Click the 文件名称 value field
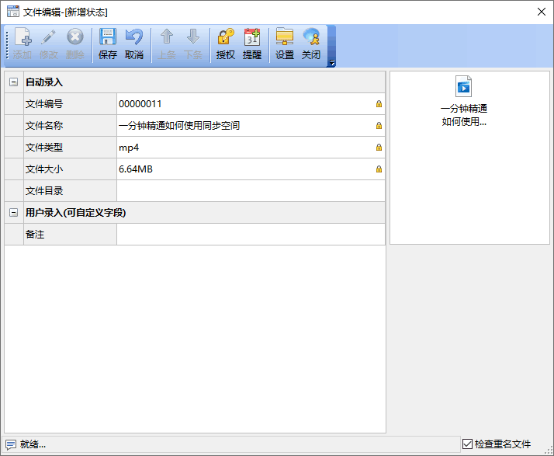Screen dimensions: 554x456 click(244, 126)
